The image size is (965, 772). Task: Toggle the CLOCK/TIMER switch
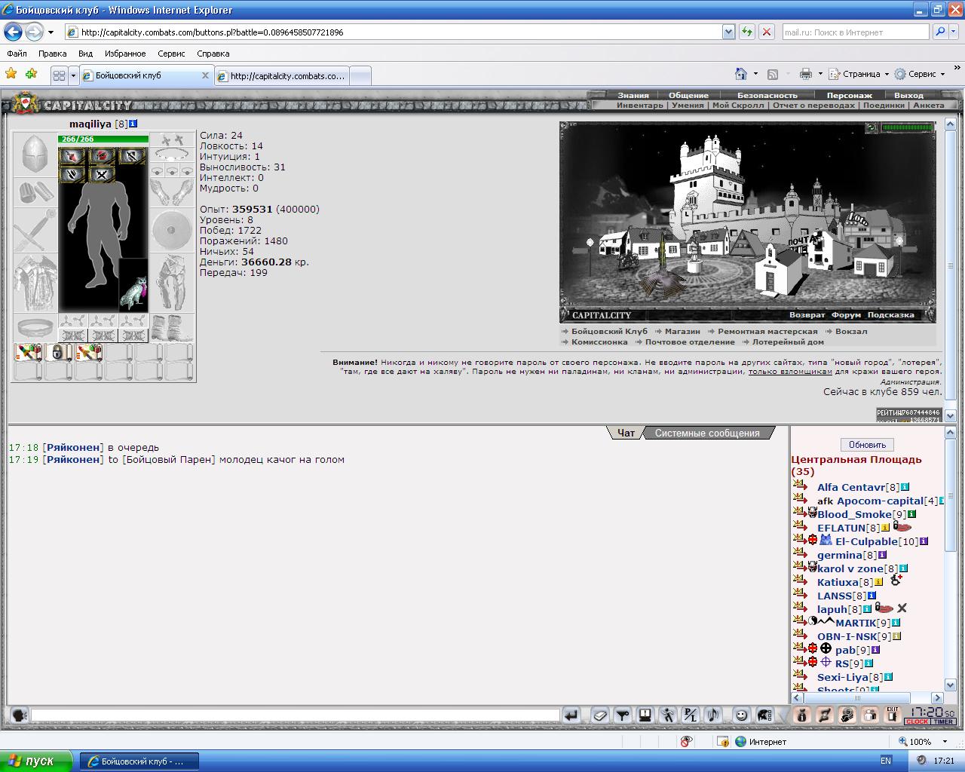(x=930, y=721)
